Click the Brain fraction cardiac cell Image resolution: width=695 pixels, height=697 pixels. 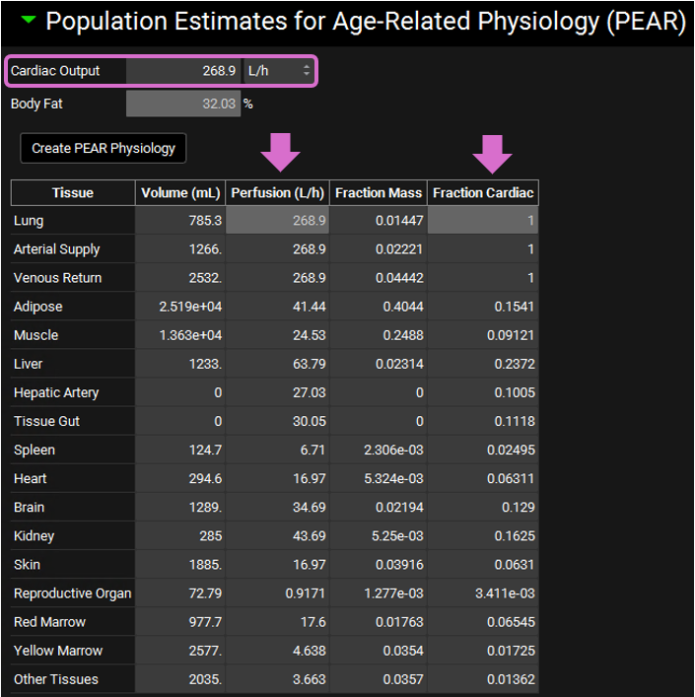click(x=483, y=508)
